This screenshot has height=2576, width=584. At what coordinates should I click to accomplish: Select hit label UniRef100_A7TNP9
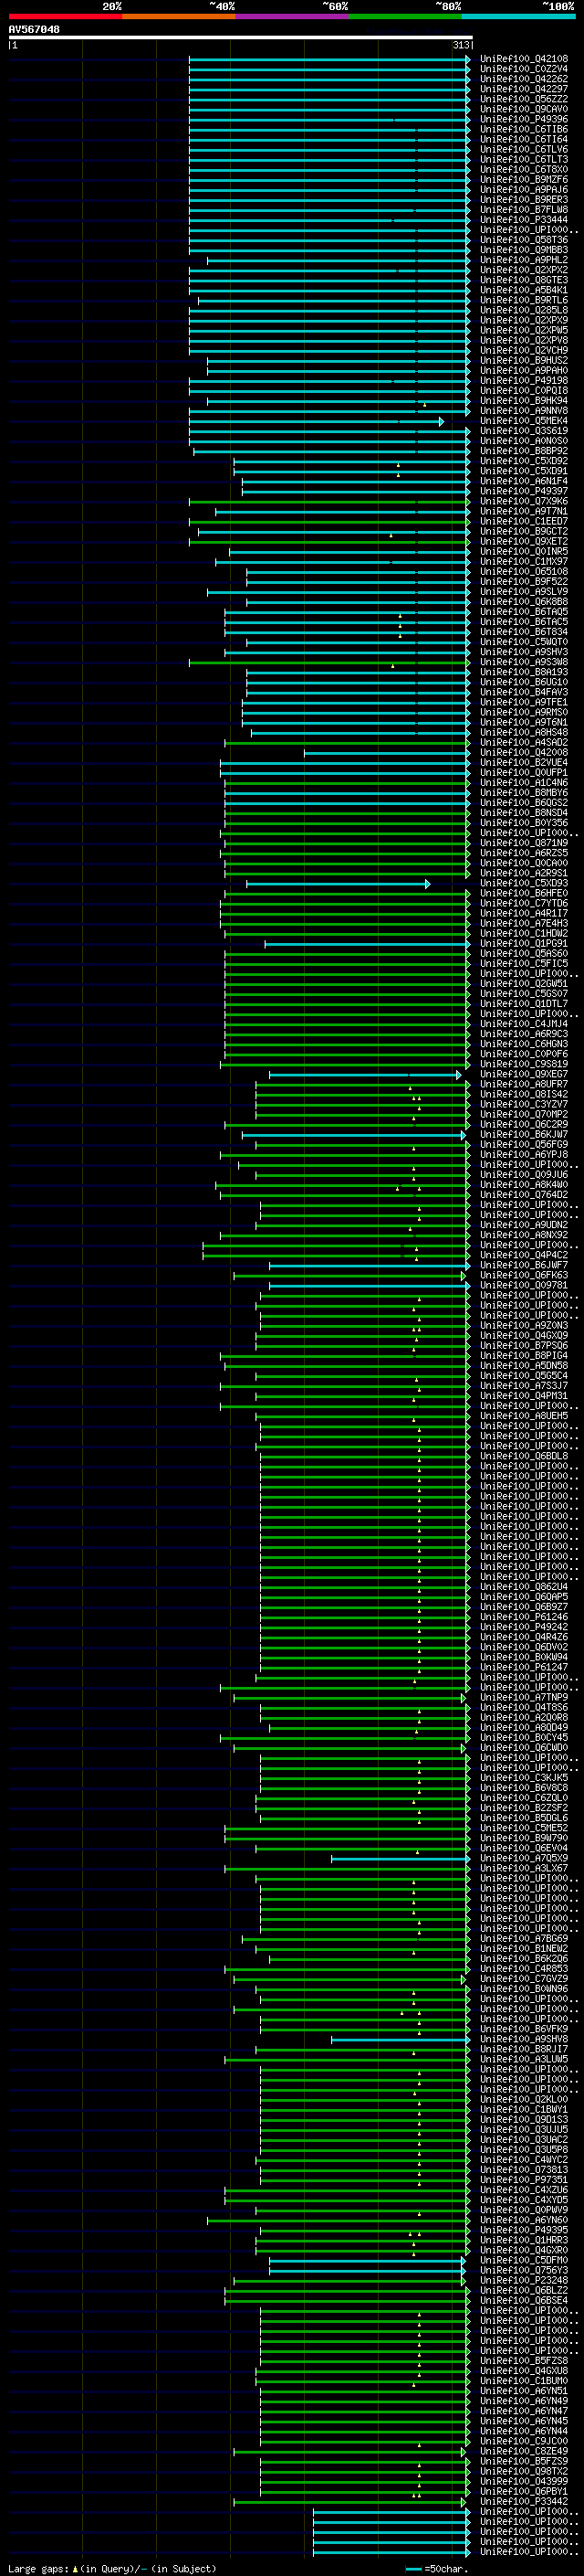[x=524, y=1698]
